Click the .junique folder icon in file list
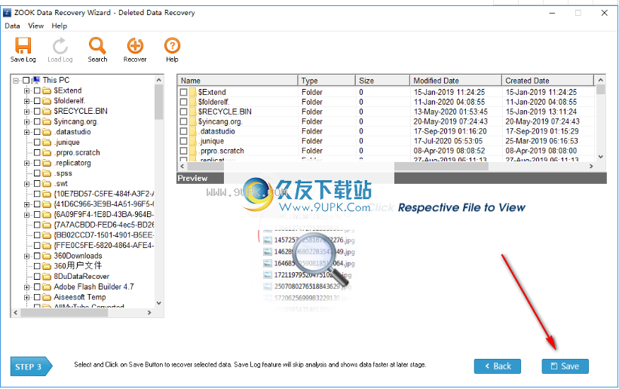This screenshot has width=619, height=389. tap(193, 141)
